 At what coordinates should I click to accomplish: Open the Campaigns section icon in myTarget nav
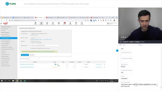click(35, 23)
